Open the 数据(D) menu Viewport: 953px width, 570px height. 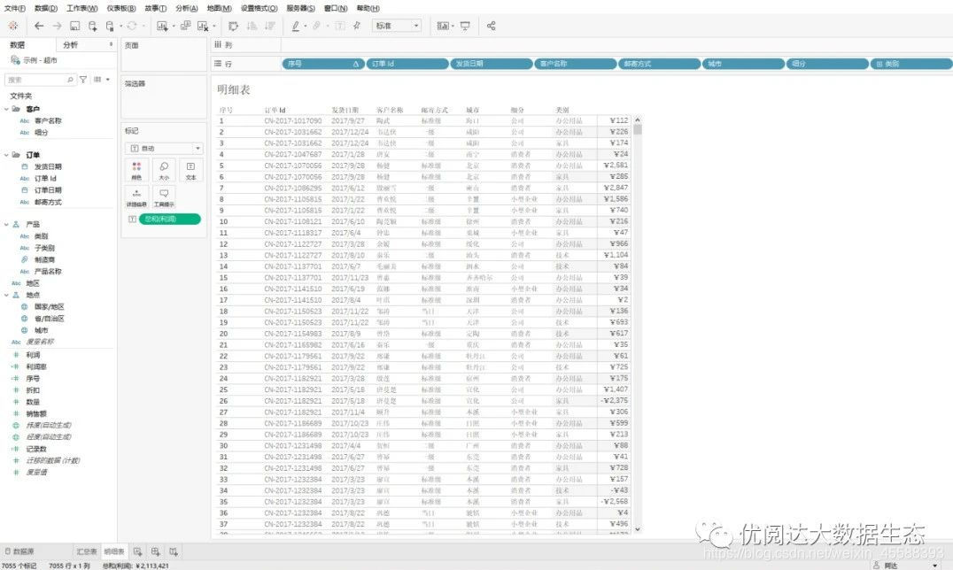46,8
